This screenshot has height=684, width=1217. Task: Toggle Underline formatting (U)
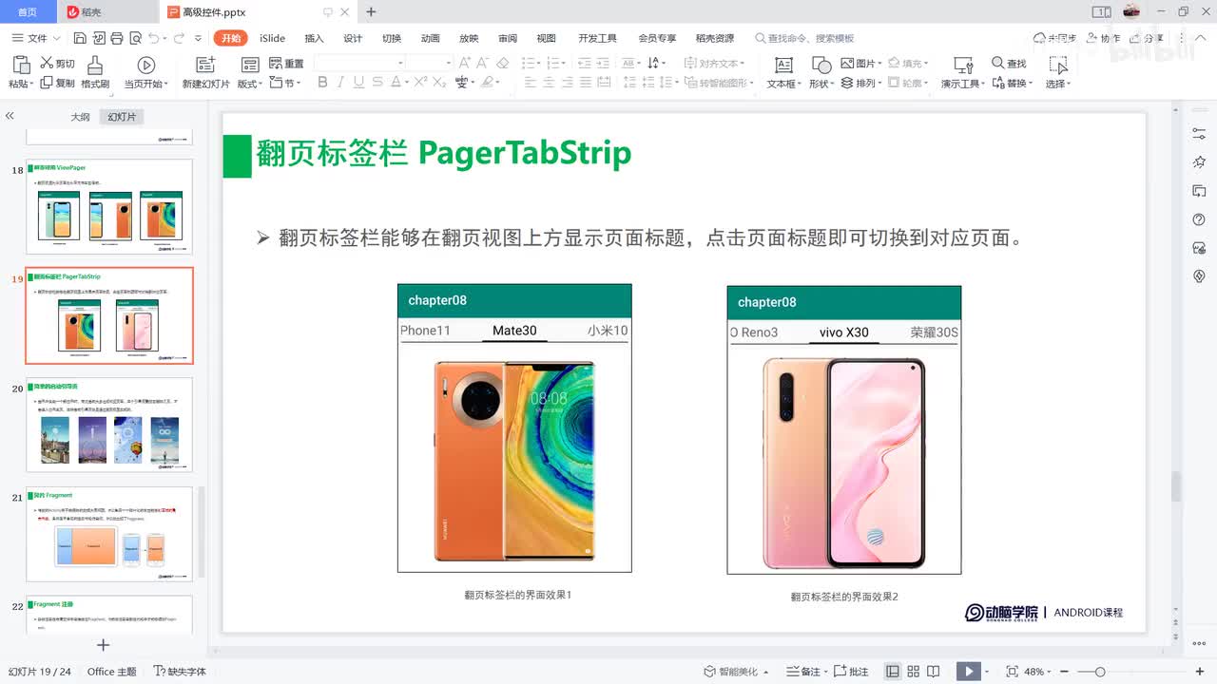358,83
